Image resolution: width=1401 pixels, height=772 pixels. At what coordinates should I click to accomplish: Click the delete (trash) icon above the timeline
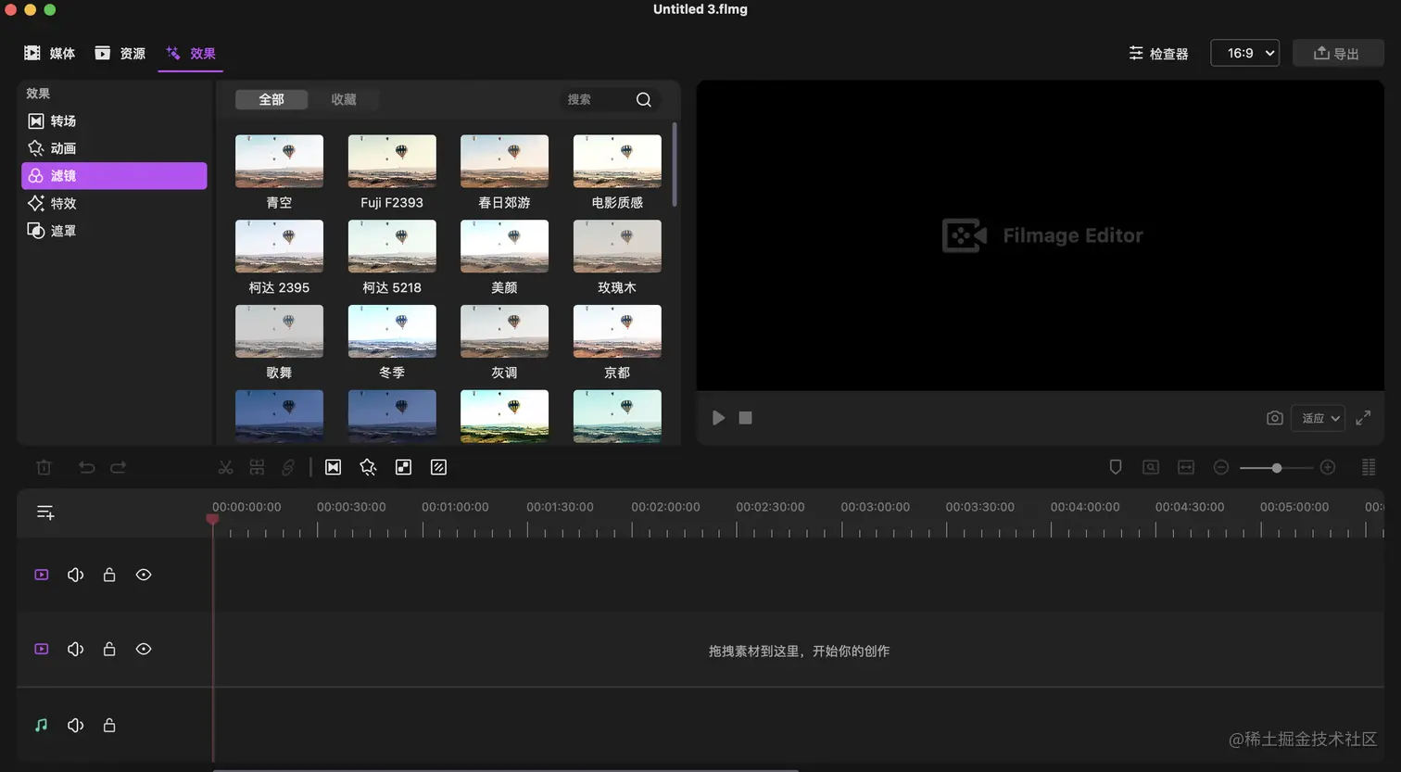[x=44, y=467]
